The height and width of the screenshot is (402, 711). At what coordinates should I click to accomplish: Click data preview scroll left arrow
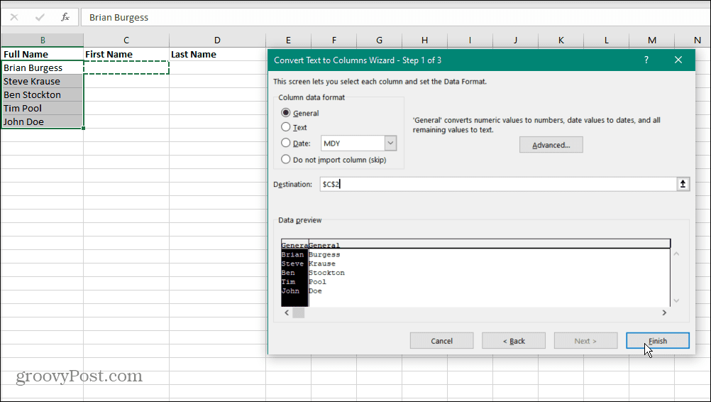point(287,313)
